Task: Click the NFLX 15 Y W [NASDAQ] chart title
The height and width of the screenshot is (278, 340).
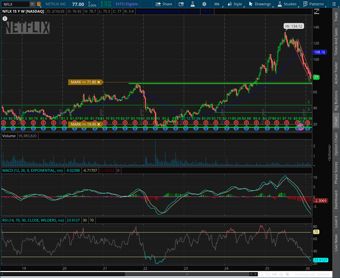Action: tap(23, 11)
